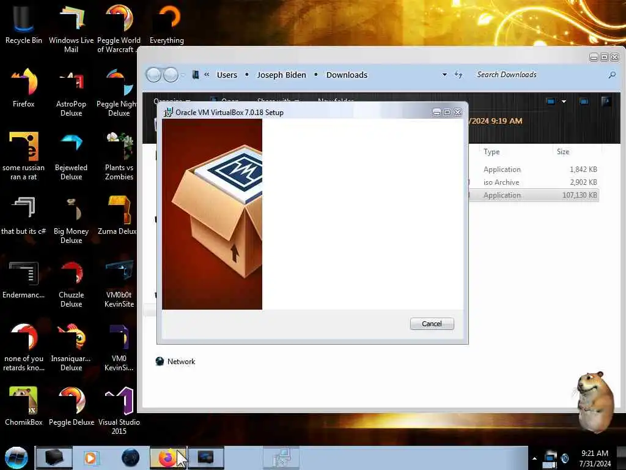Launch Firefox from the desktop
Image resolution: width=626 pixels, height=470 pixels.
click(x=24, y=88)
